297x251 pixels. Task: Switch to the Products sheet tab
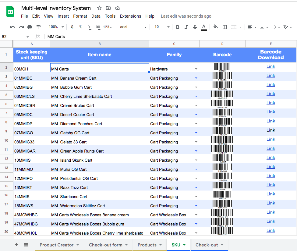147,245
